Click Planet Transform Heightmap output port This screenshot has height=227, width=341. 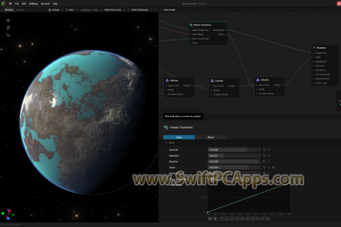(x=226, y=30)
